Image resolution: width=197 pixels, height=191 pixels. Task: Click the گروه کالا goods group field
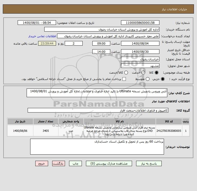[98, 110]
